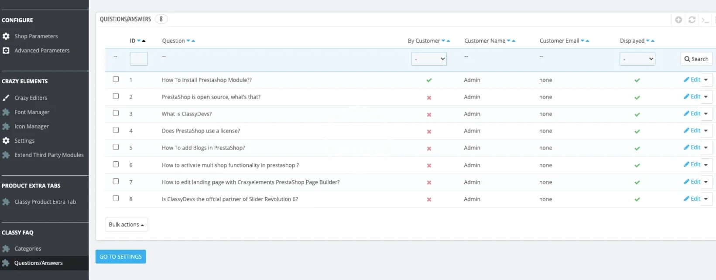Viewport: 716px width, 280px height.
Task: Click the GO TO SETTINGS button
Action: [x=120, y=256]
